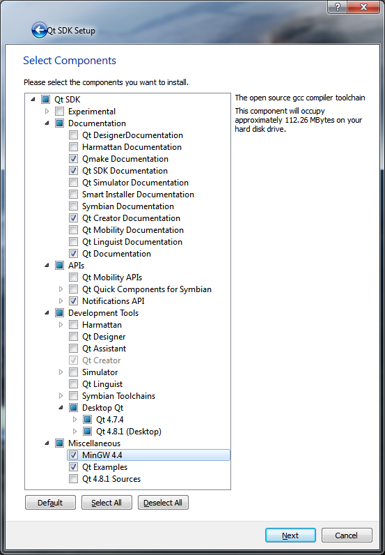Check the Harmattan tools checkbox

pyautogui.click(x=73, y=325)
